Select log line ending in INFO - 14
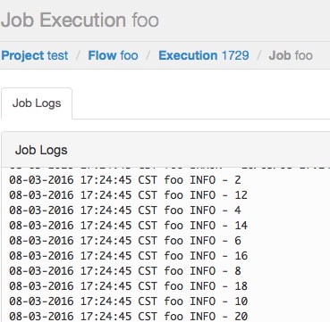This screenshot has width=330, height=322. (128, 226)
